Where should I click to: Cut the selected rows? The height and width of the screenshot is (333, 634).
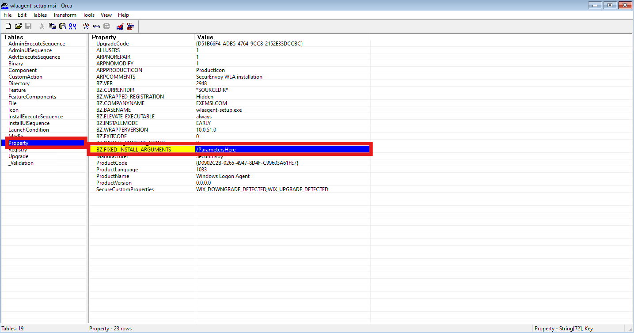coord(86,26)
